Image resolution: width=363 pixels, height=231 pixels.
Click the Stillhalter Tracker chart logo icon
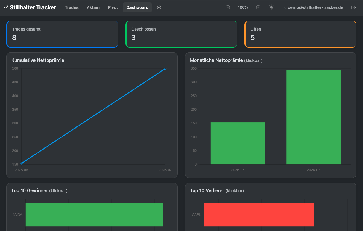point(6,8)
